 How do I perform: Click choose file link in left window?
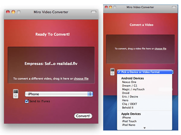(x=81, y=79)
